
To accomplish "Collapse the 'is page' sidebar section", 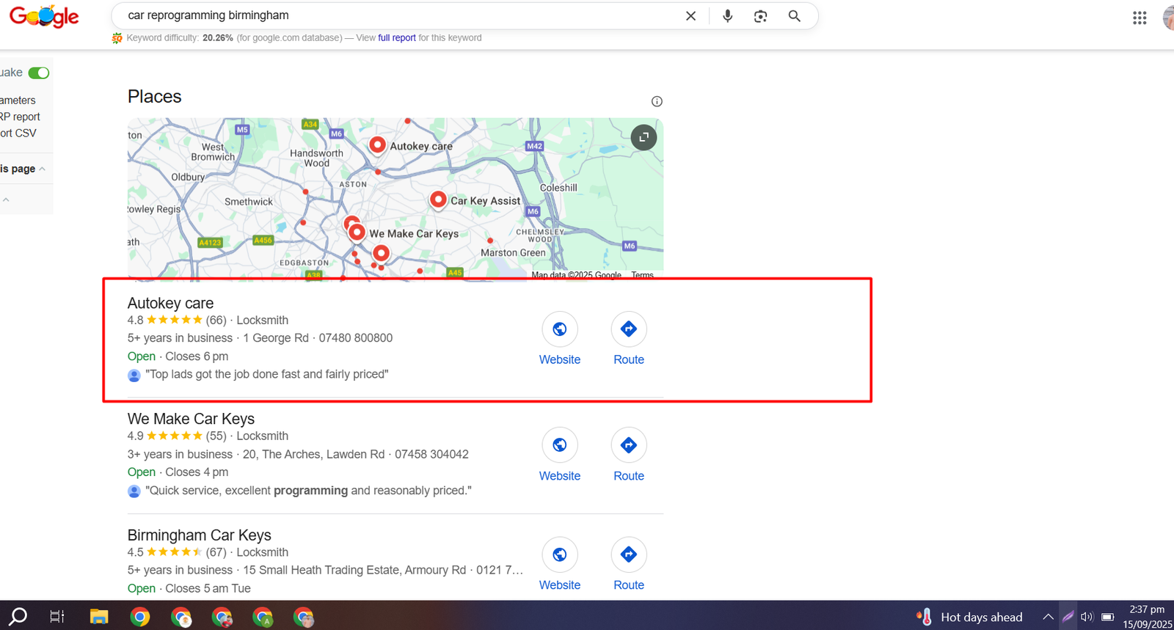I will coord(43,169).
